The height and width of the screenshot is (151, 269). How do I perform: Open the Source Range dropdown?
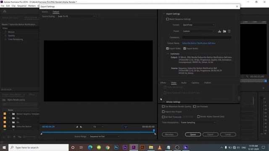(x=104, y=136)
